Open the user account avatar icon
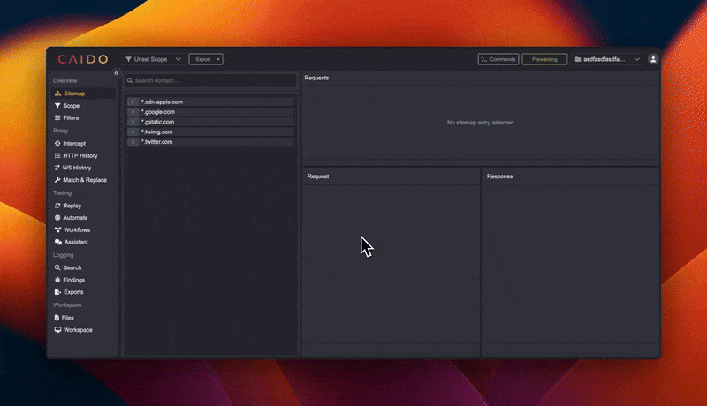707x406 pixels. point(653,59)
